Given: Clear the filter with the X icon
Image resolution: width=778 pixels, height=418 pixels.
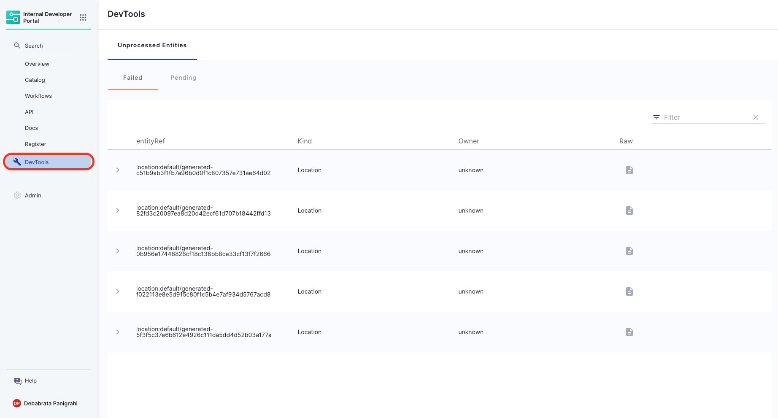Looking at the screenshot, I should (x=755, y=117).
